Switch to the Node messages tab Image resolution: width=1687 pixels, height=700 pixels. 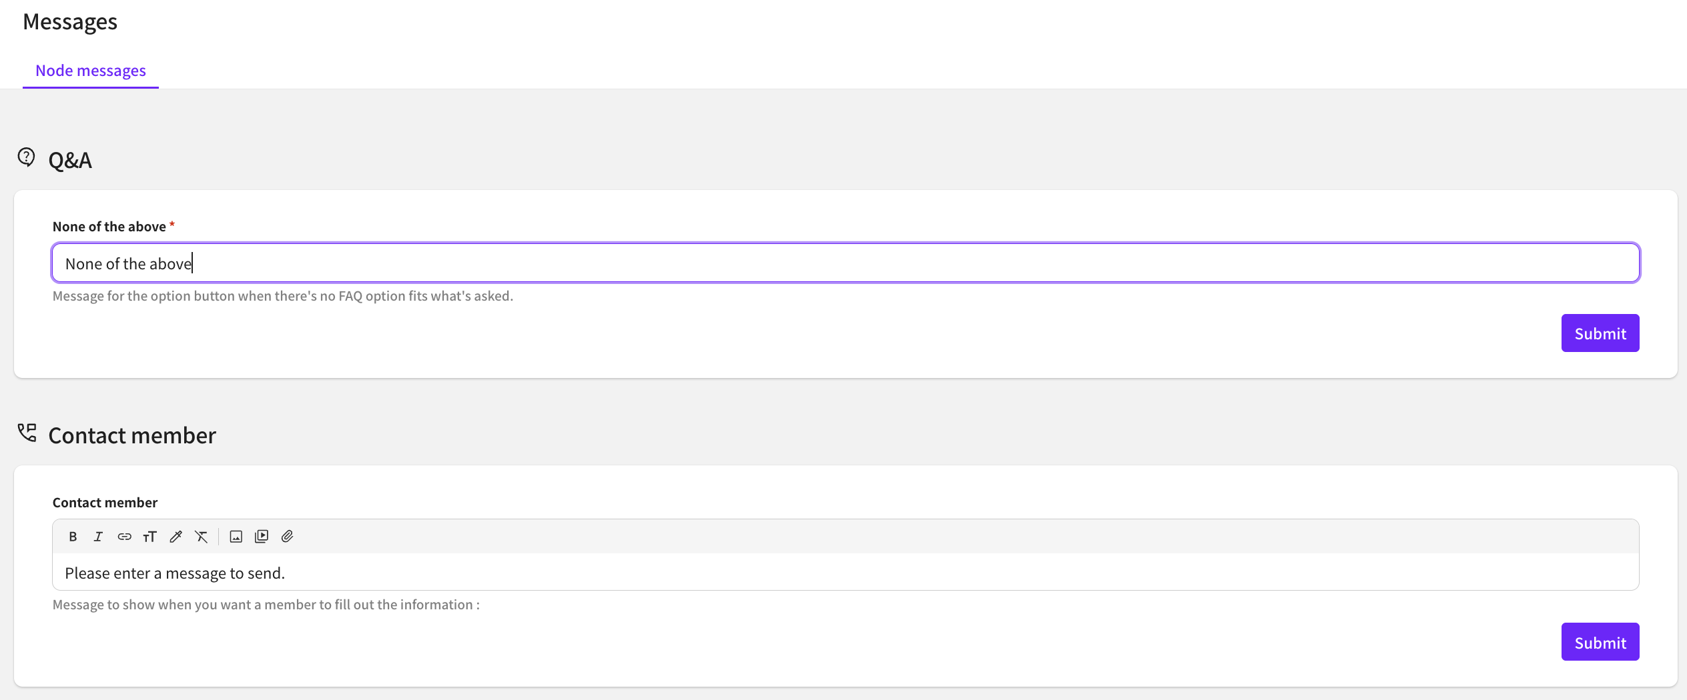click(91, 71)
